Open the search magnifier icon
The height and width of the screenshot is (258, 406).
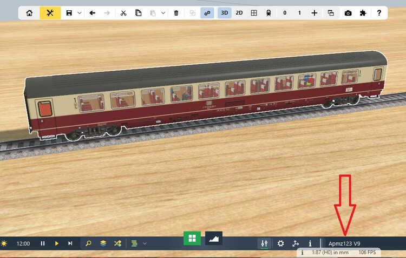[x=88, y=243]
